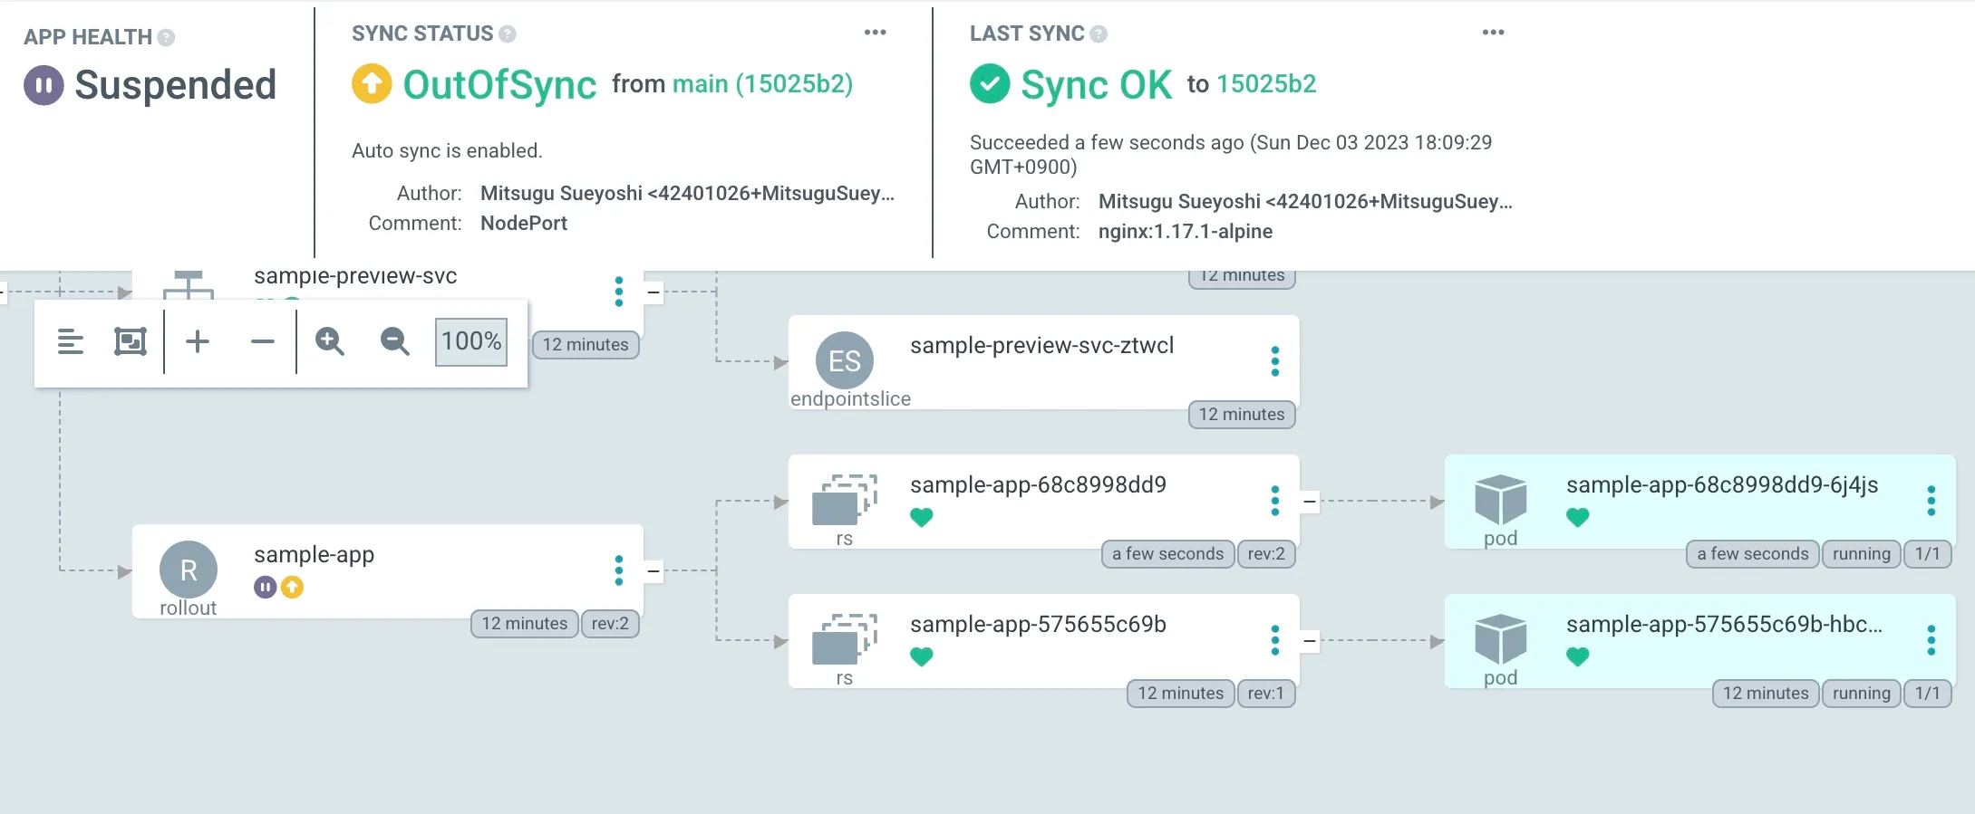The height and width of the screenshot is (814, 1975).
Task: Click the compact nodes layout icon
Action: (x=71, y=342)
